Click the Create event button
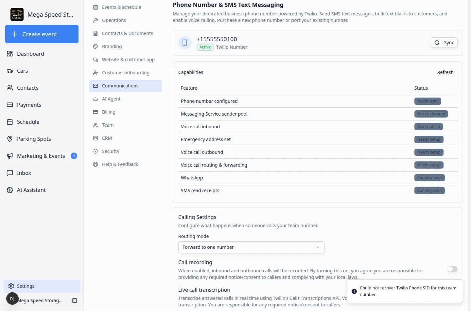471x311 pixels. 42,34
